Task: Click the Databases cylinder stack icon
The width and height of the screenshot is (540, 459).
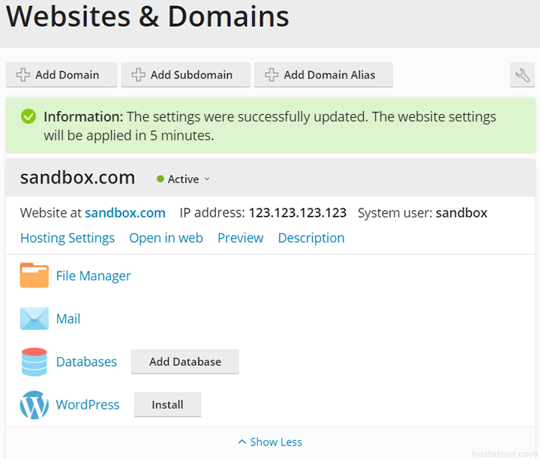Action: 34,361
